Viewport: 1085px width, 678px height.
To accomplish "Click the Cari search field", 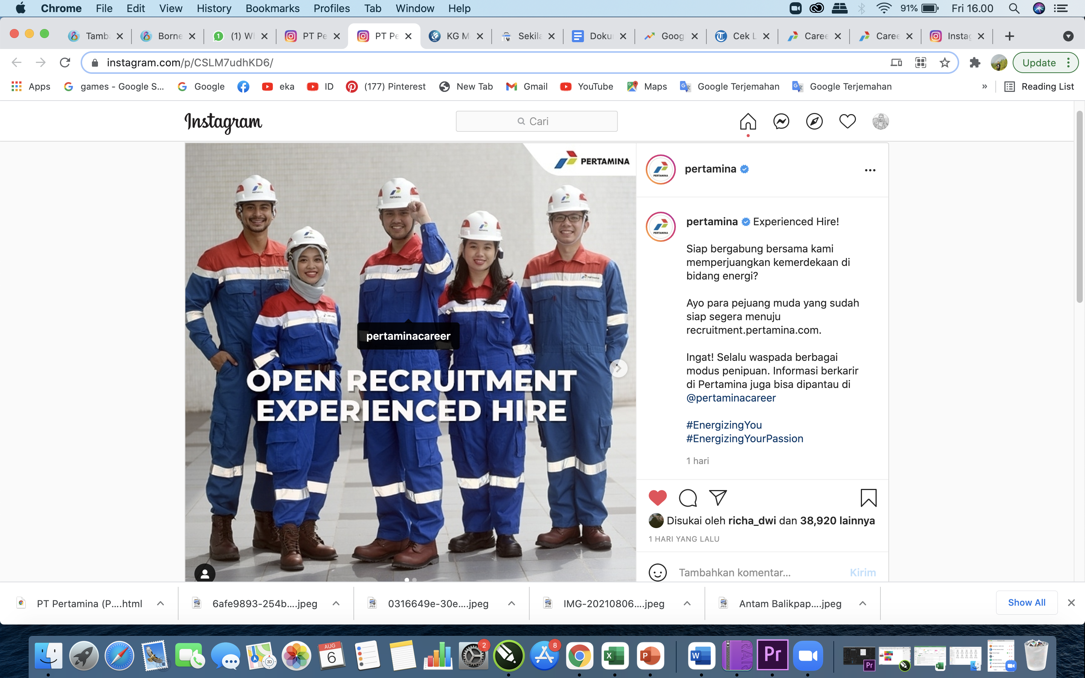I will pos(536,122).
